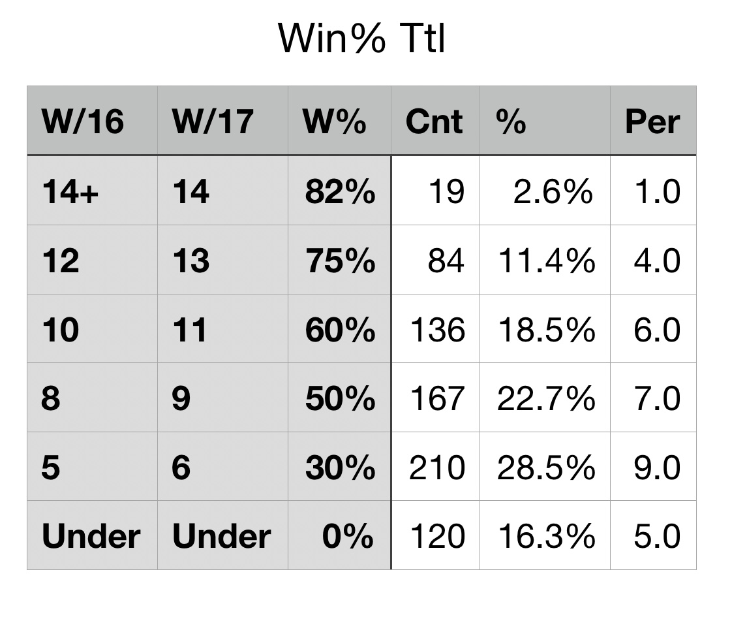Click the 0% win percentage cell
Image resolution: width=732 pixels, height=619 pixels.
coord(348,537)
